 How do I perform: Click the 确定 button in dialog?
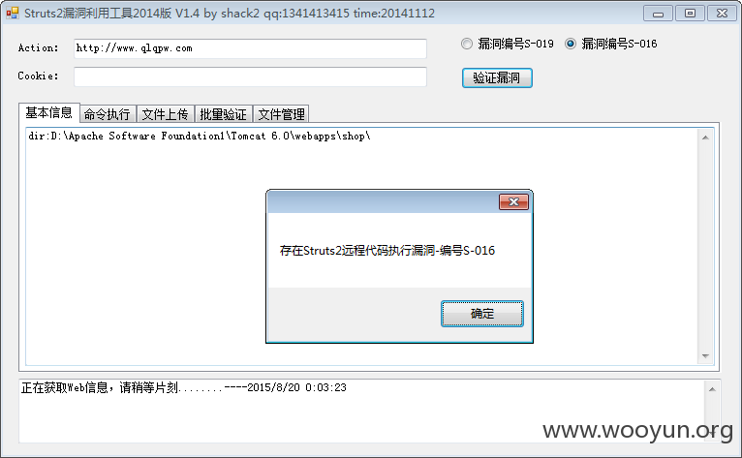pos(482,313)
